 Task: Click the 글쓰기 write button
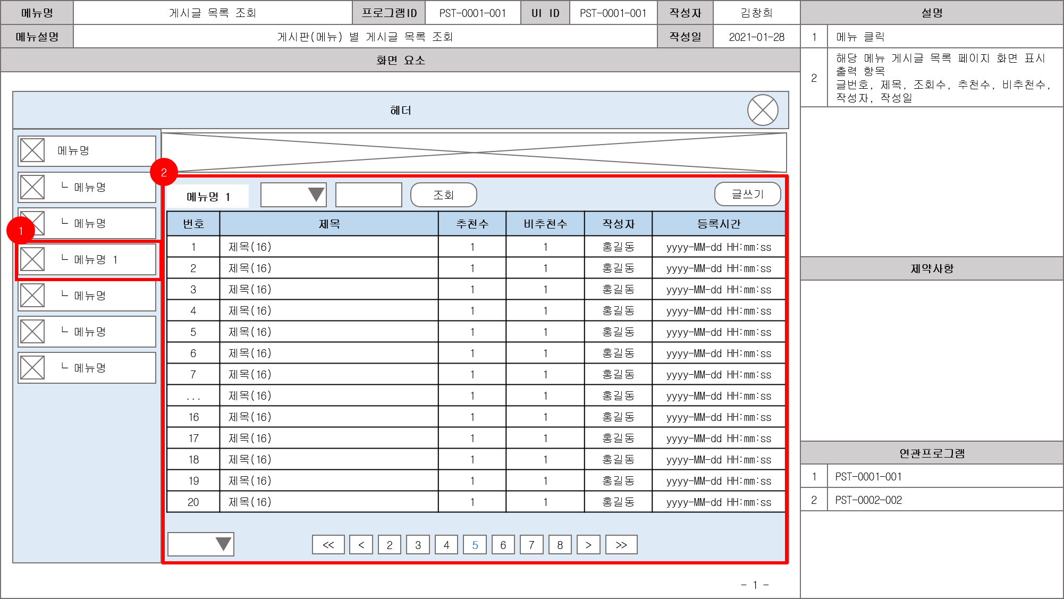(747, 194)
